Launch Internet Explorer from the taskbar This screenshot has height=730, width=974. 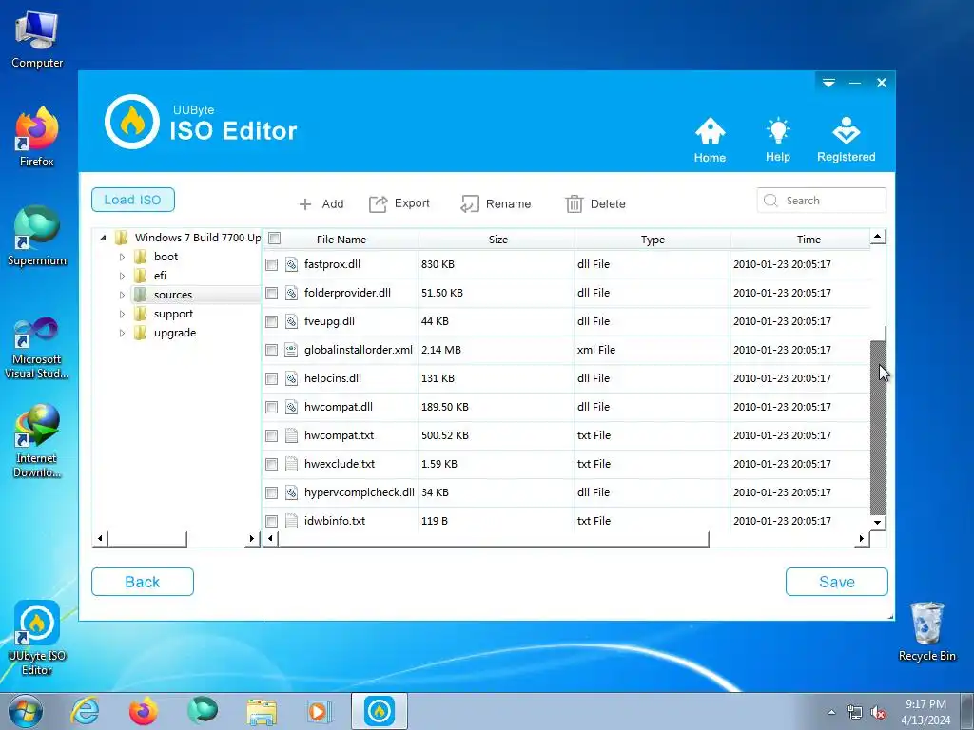(85, 711)
